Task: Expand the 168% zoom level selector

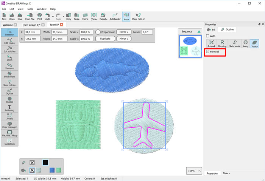Action: pyautogui.click(x=199, y=171)
